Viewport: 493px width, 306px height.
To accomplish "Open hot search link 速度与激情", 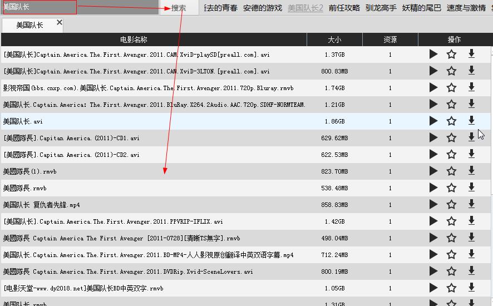I will [466, 8].
